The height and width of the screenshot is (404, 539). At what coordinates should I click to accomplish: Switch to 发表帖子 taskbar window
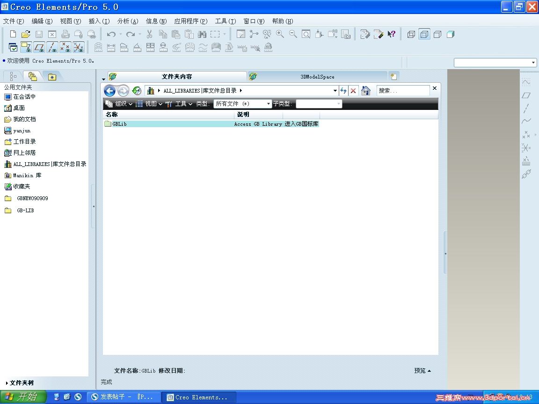click(x=123, y=397)
